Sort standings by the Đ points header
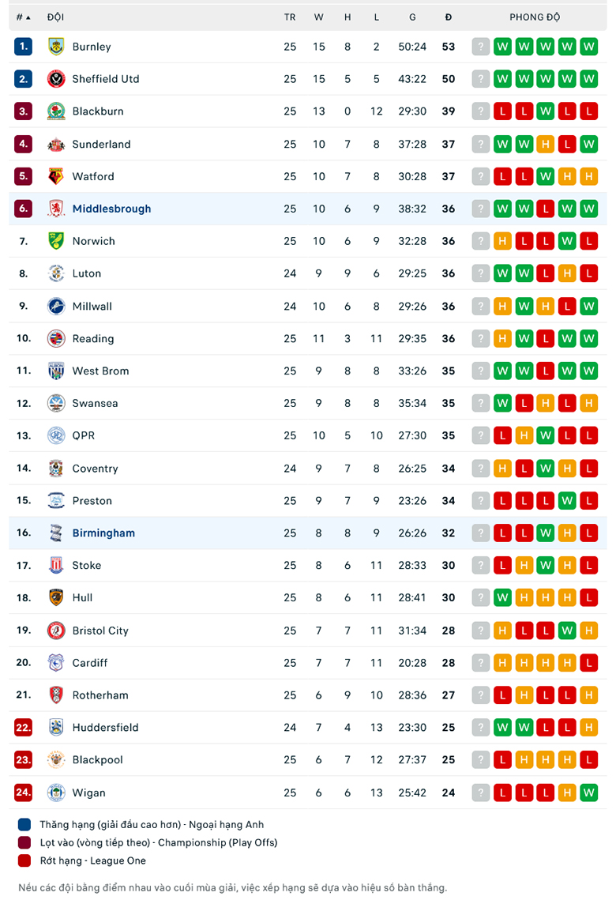The image size is (616, 900). point(449,17)
